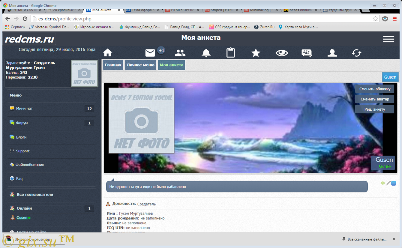Open status list blue icon
The image size is (402, 248).
click(394, 183)
